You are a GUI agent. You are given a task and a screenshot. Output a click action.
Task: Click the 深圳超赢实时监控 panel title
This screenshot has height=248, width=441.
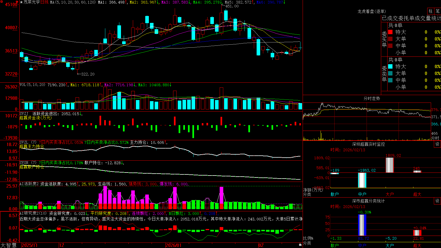(x=368, y=144)
